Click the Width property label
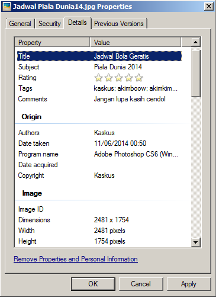This screenshot has width=216, height=297. click(x=27, y=231)
